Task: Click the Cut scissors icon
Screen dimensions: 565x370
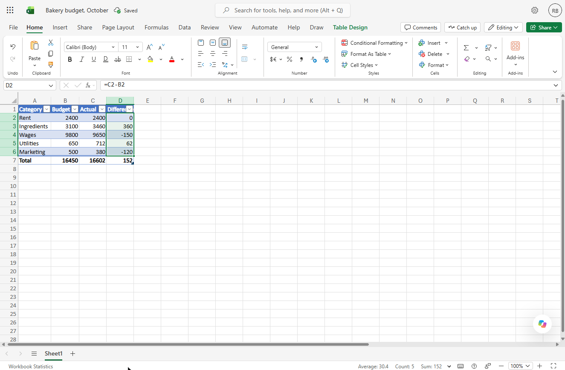Action: [x=51, y=43]
